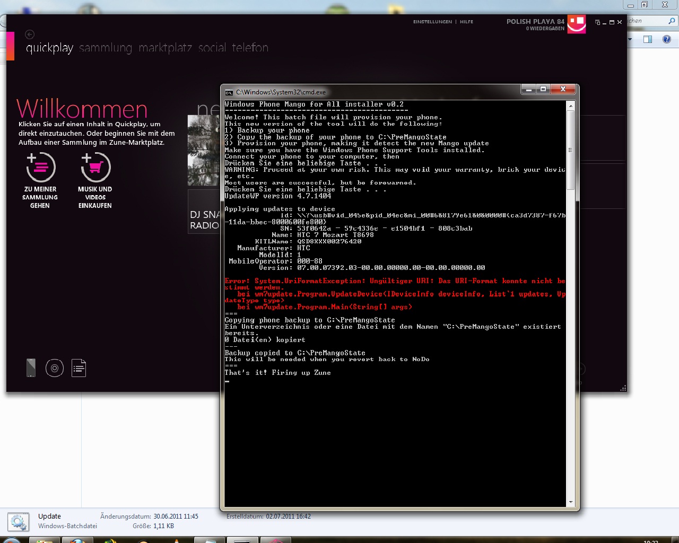Screen dimensions: 679x543
Task: Open Explorer help question mark icon
Action: (667, 39)
